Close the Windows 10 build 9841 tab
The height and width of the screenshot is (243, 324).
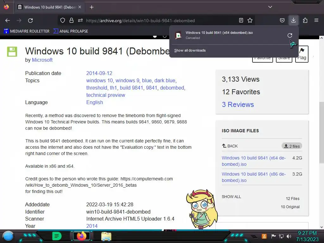(x=80, y=7)
